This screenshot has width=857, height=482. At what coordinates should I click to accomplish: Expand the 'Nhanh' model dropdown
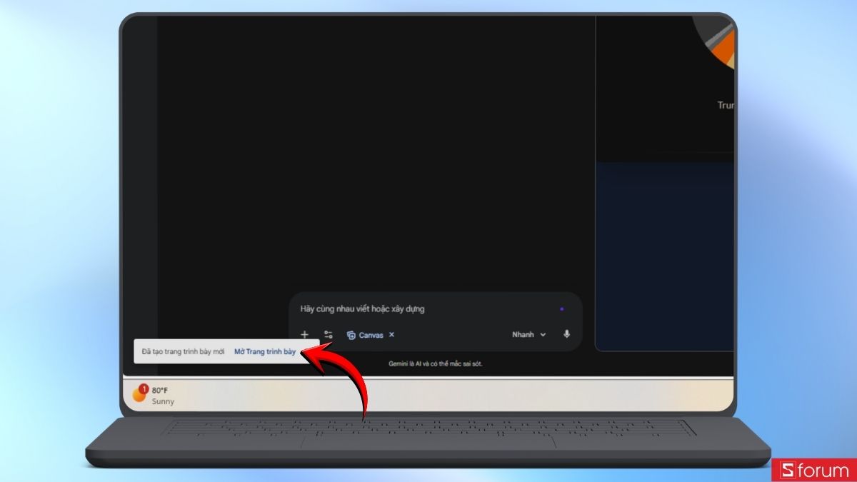click(529, 334)
